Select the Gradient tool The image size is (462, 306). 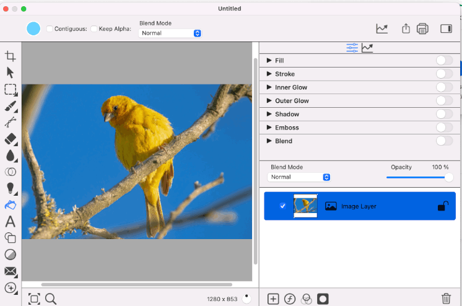coord(11,255)
